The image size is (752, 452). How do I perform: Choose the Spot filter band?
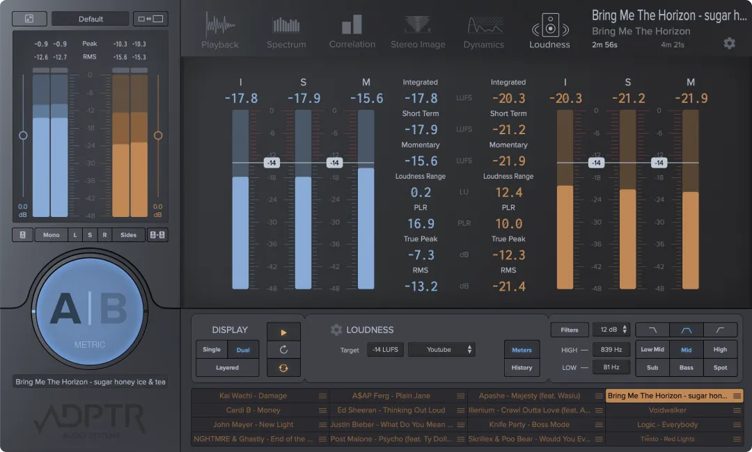721,368
